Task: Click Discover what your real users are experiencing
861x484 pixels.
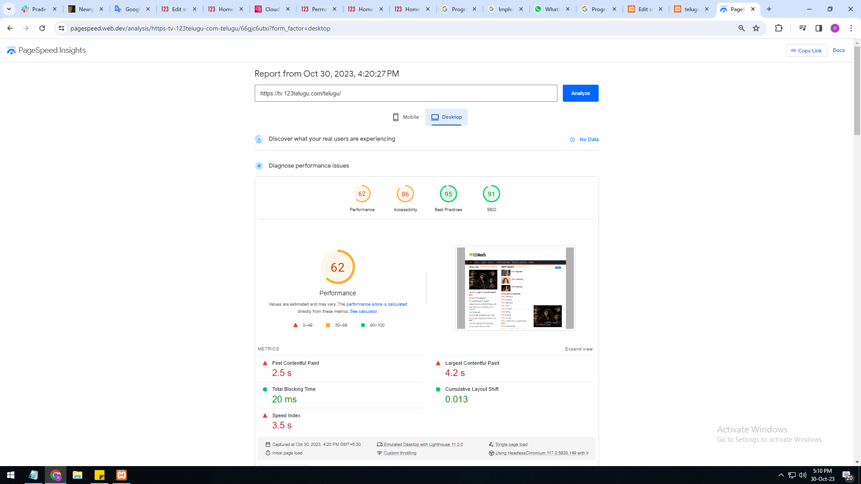Action: 332,139
